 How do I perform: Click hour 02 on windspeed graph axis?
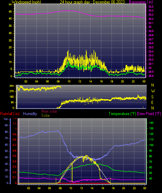pos(26,81)
